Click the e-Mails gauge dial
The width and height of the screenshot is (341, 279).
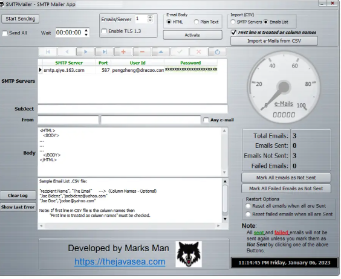pyautogui.click(x=284, y=88)
